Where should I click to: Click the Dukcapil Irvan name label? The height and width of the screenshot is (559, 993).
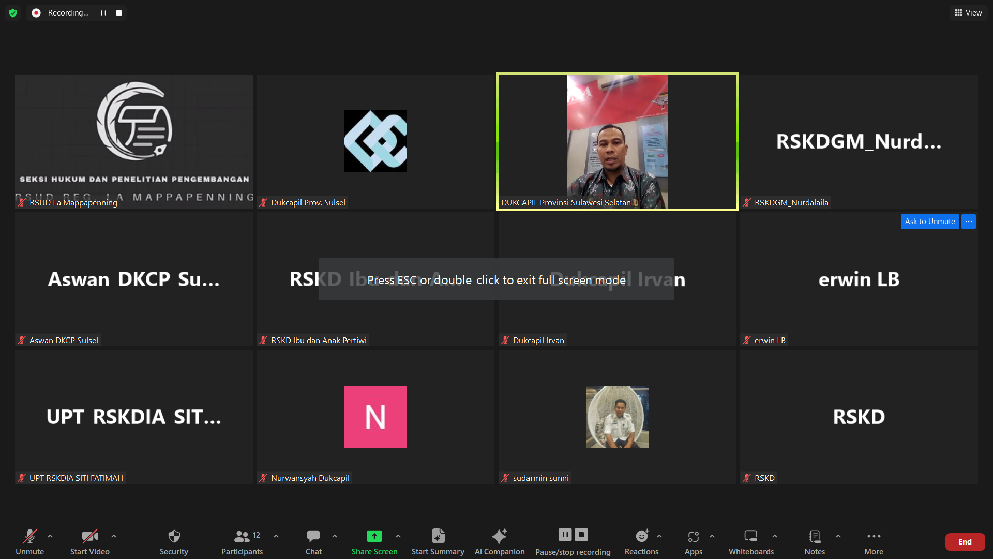coord(538,341)
